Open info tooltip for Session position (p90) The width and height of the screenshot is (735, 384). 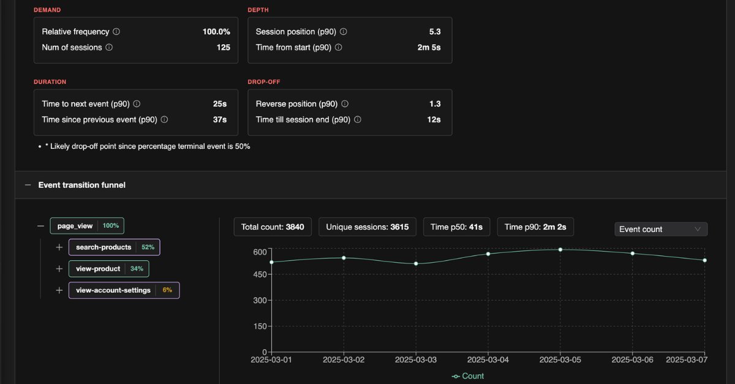pos(344,31)
